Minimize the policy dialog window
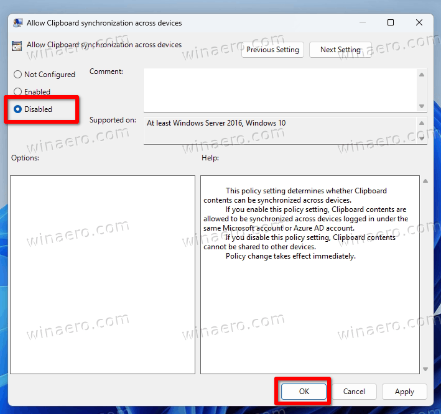Image resolution: width=441 pixels, height=414 pixels. tap(363, 22)
